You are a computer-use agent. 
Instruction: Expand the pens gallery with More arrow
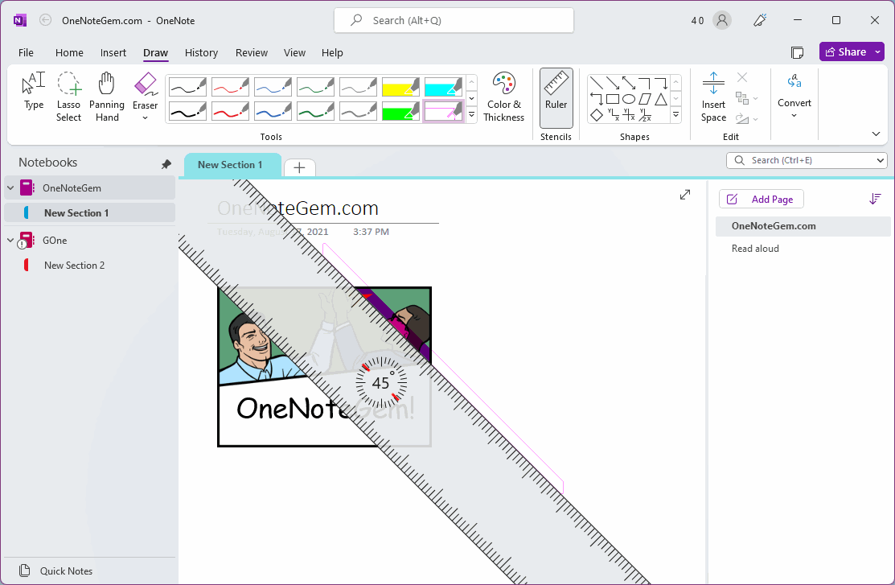[x=472, y=115]
